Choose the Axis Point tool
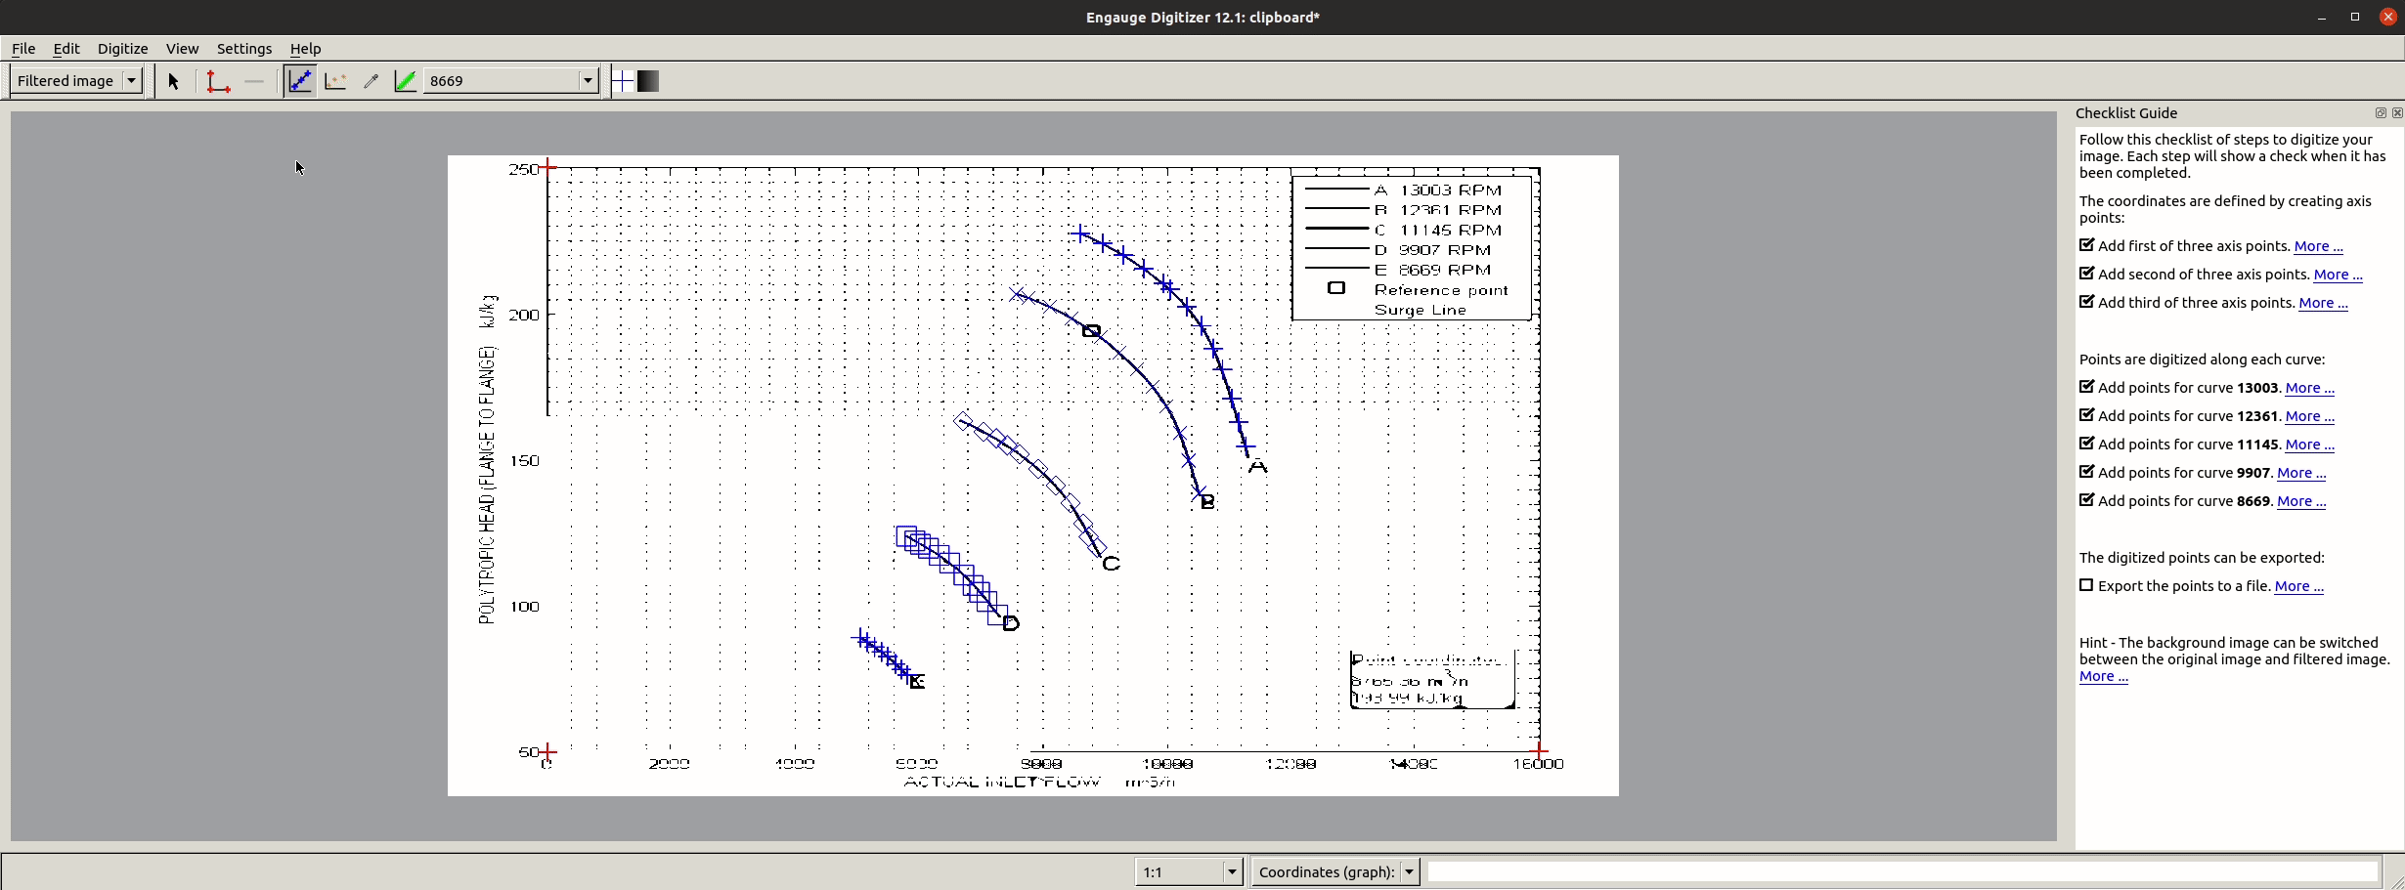Screen dimensions: 2405x890 click(217, 82)
